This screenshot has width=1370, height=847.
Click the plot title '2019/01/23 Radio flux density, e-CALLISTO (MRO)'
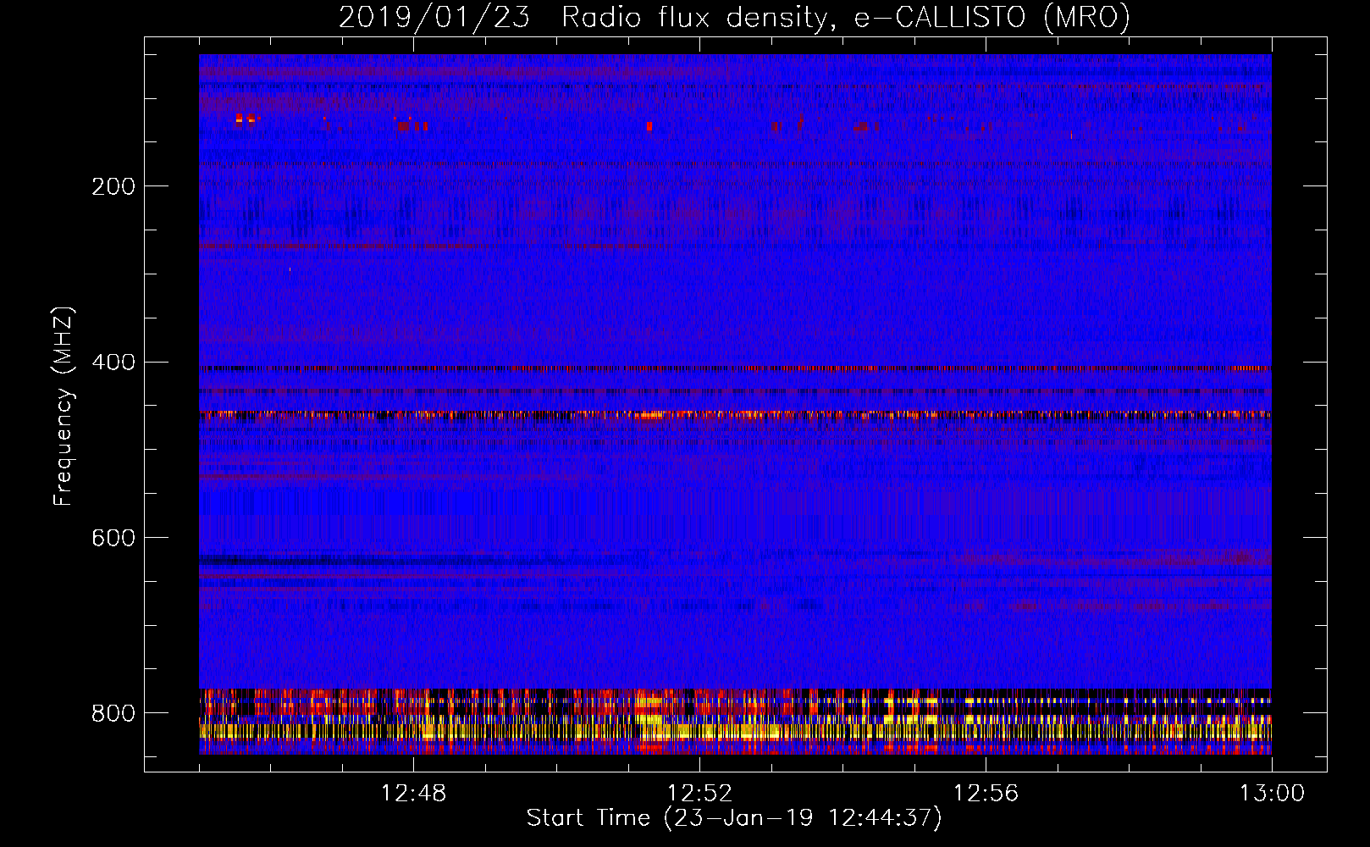click(x=734, y=17)
